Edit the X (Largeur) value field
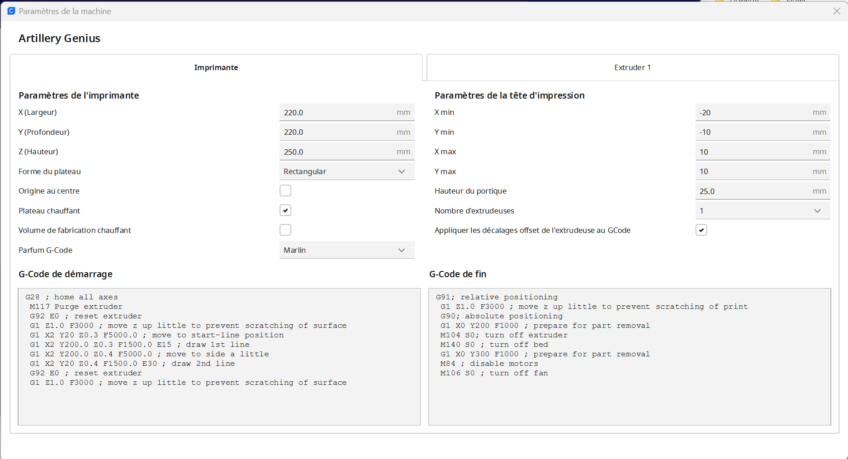 347,113
